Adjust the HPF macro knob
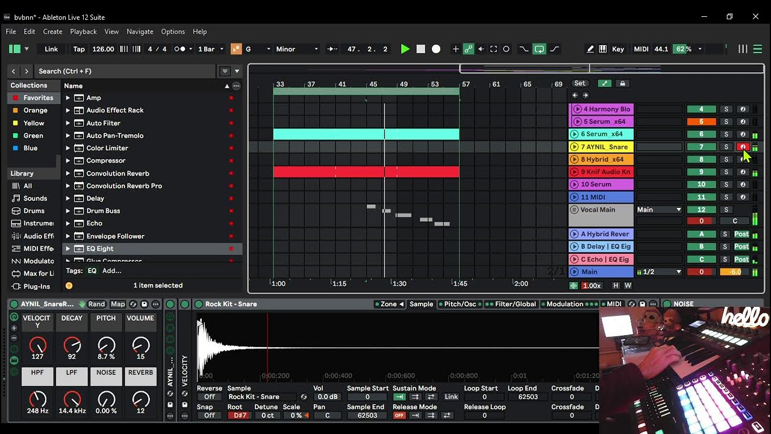The height and width of the screenshot is (434, 771). tap(37, 399)
